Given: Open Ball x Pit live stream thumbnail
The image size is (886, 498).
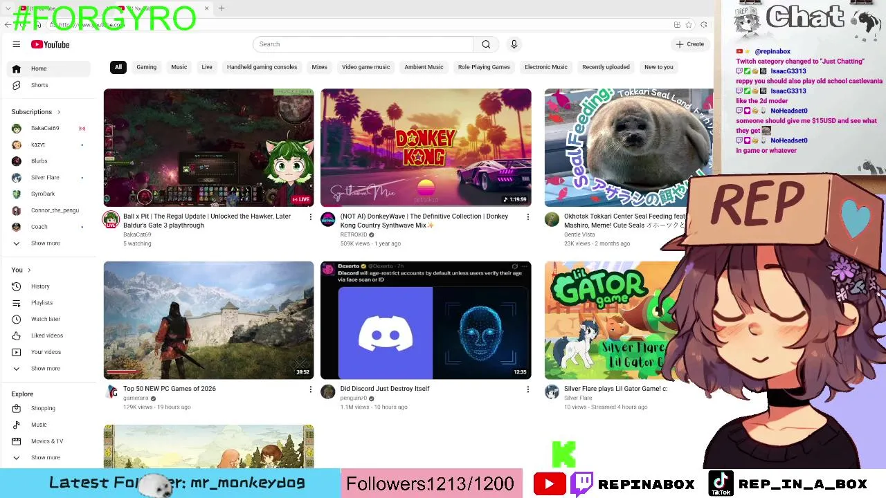Looking at the screenshot, I should (208, 147).
